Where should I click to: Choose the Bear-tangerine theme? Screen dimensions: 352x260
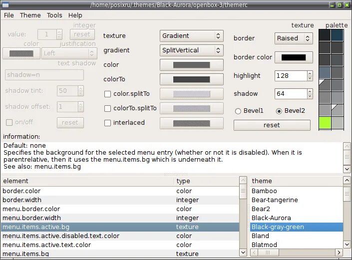coord(297,200)
